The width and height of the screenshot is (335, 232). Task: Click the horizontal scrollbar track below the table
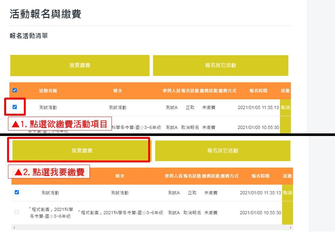[x=152, y=227]
